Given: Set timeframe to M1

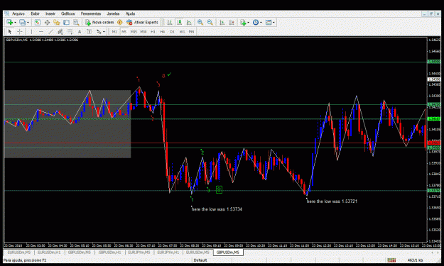Looking at the screenshot, I should coord(114,32).
